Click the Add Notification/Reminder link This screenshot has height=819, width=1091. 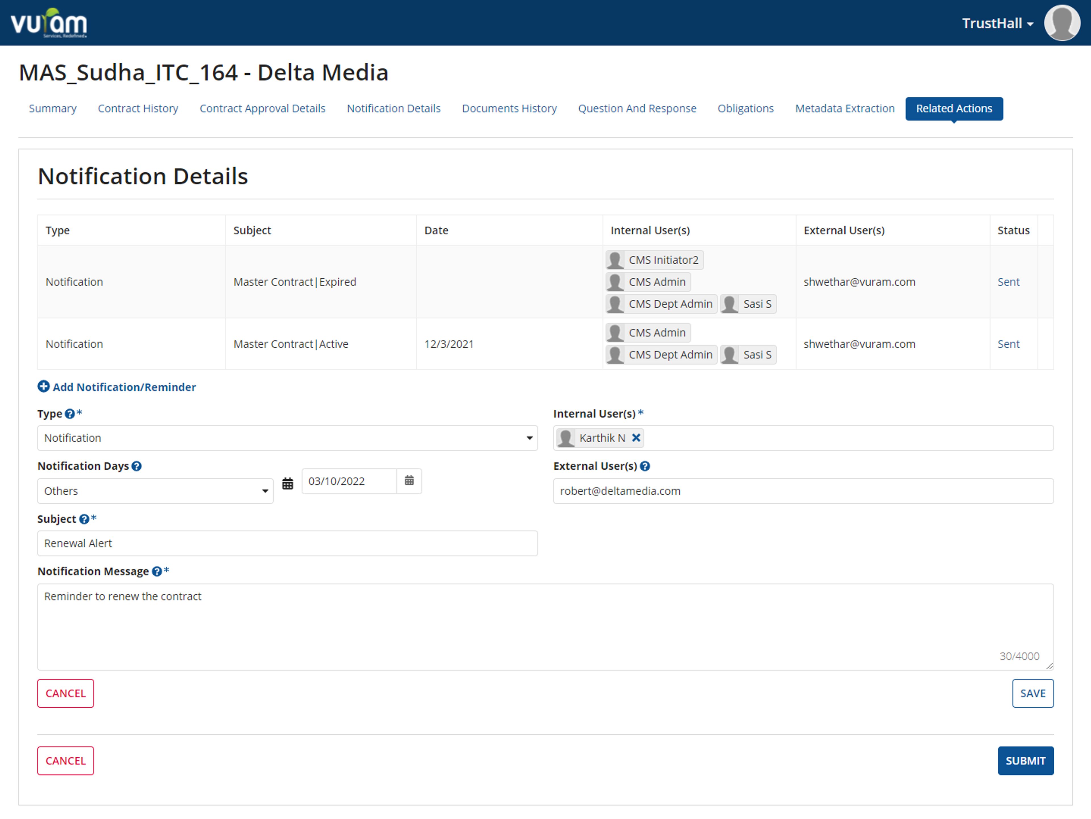click(124, 387)
